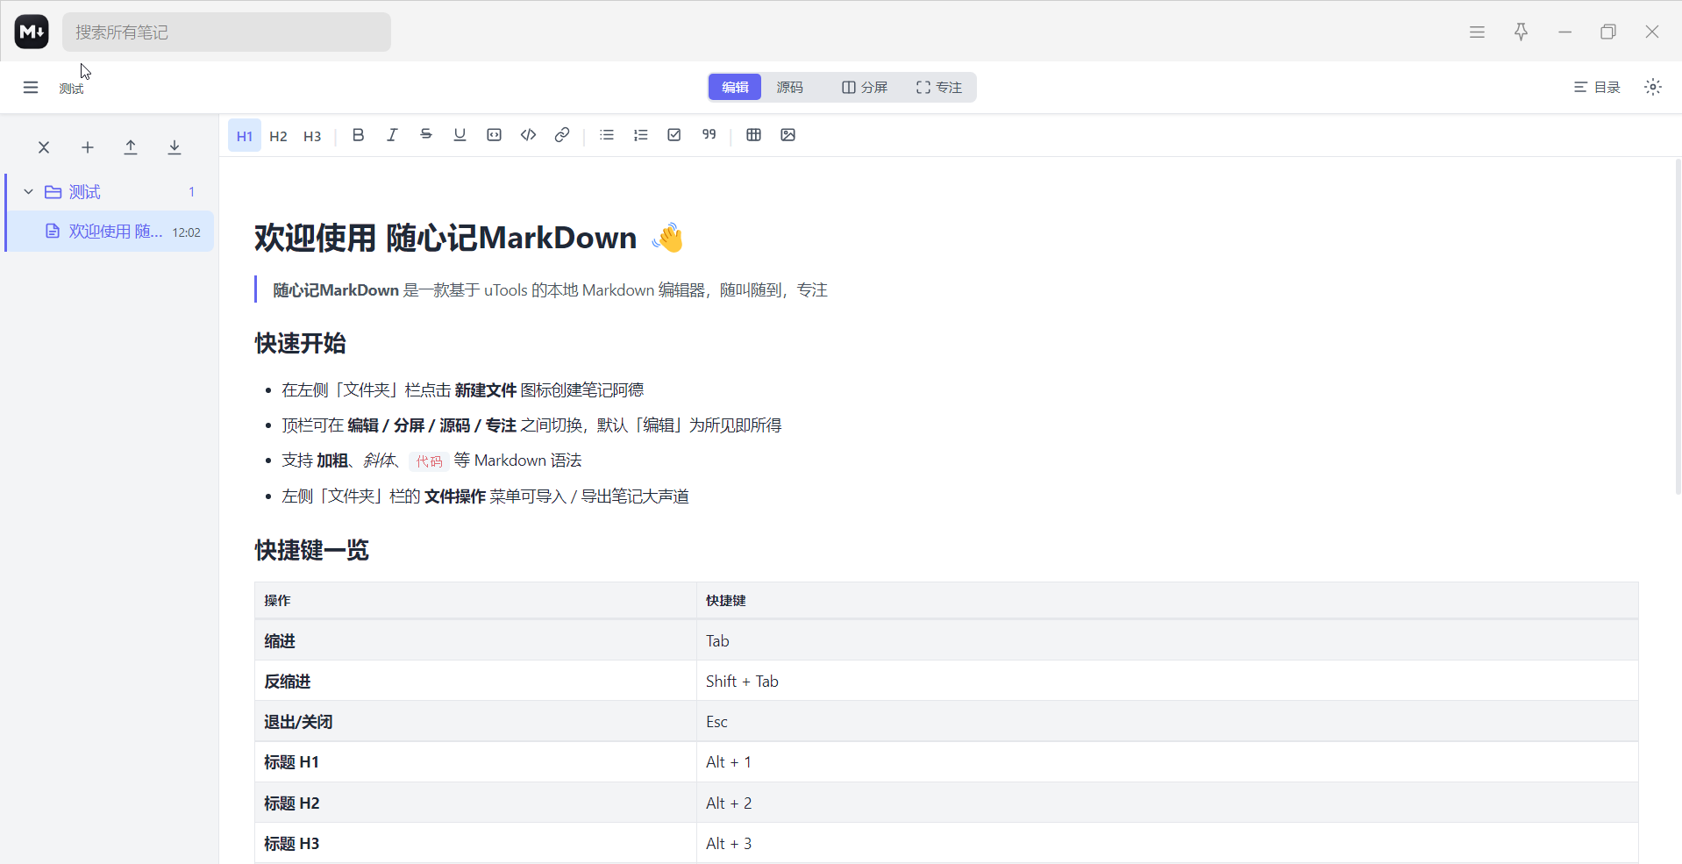Switch to 编辑 mode
The width and height of the screenshot is (1682, 864).
pyautogui.click(x=735, y=87)
